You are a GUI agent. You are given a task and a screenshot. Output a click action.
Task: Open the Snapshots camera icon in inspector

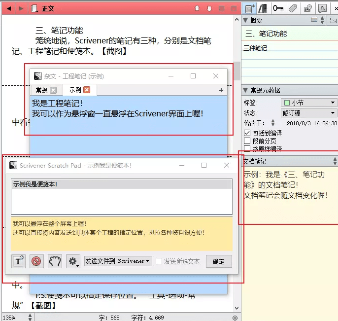307,8
